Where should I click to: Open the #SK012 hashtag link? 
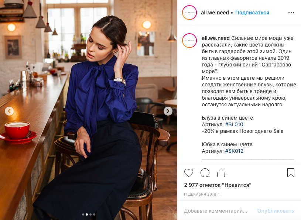pos(234,151)
